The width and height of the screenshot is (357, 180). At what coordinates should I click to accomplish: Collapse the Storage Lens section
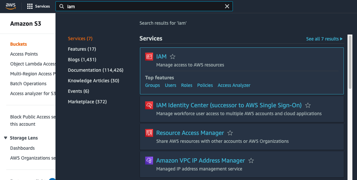tap(6, 138)
